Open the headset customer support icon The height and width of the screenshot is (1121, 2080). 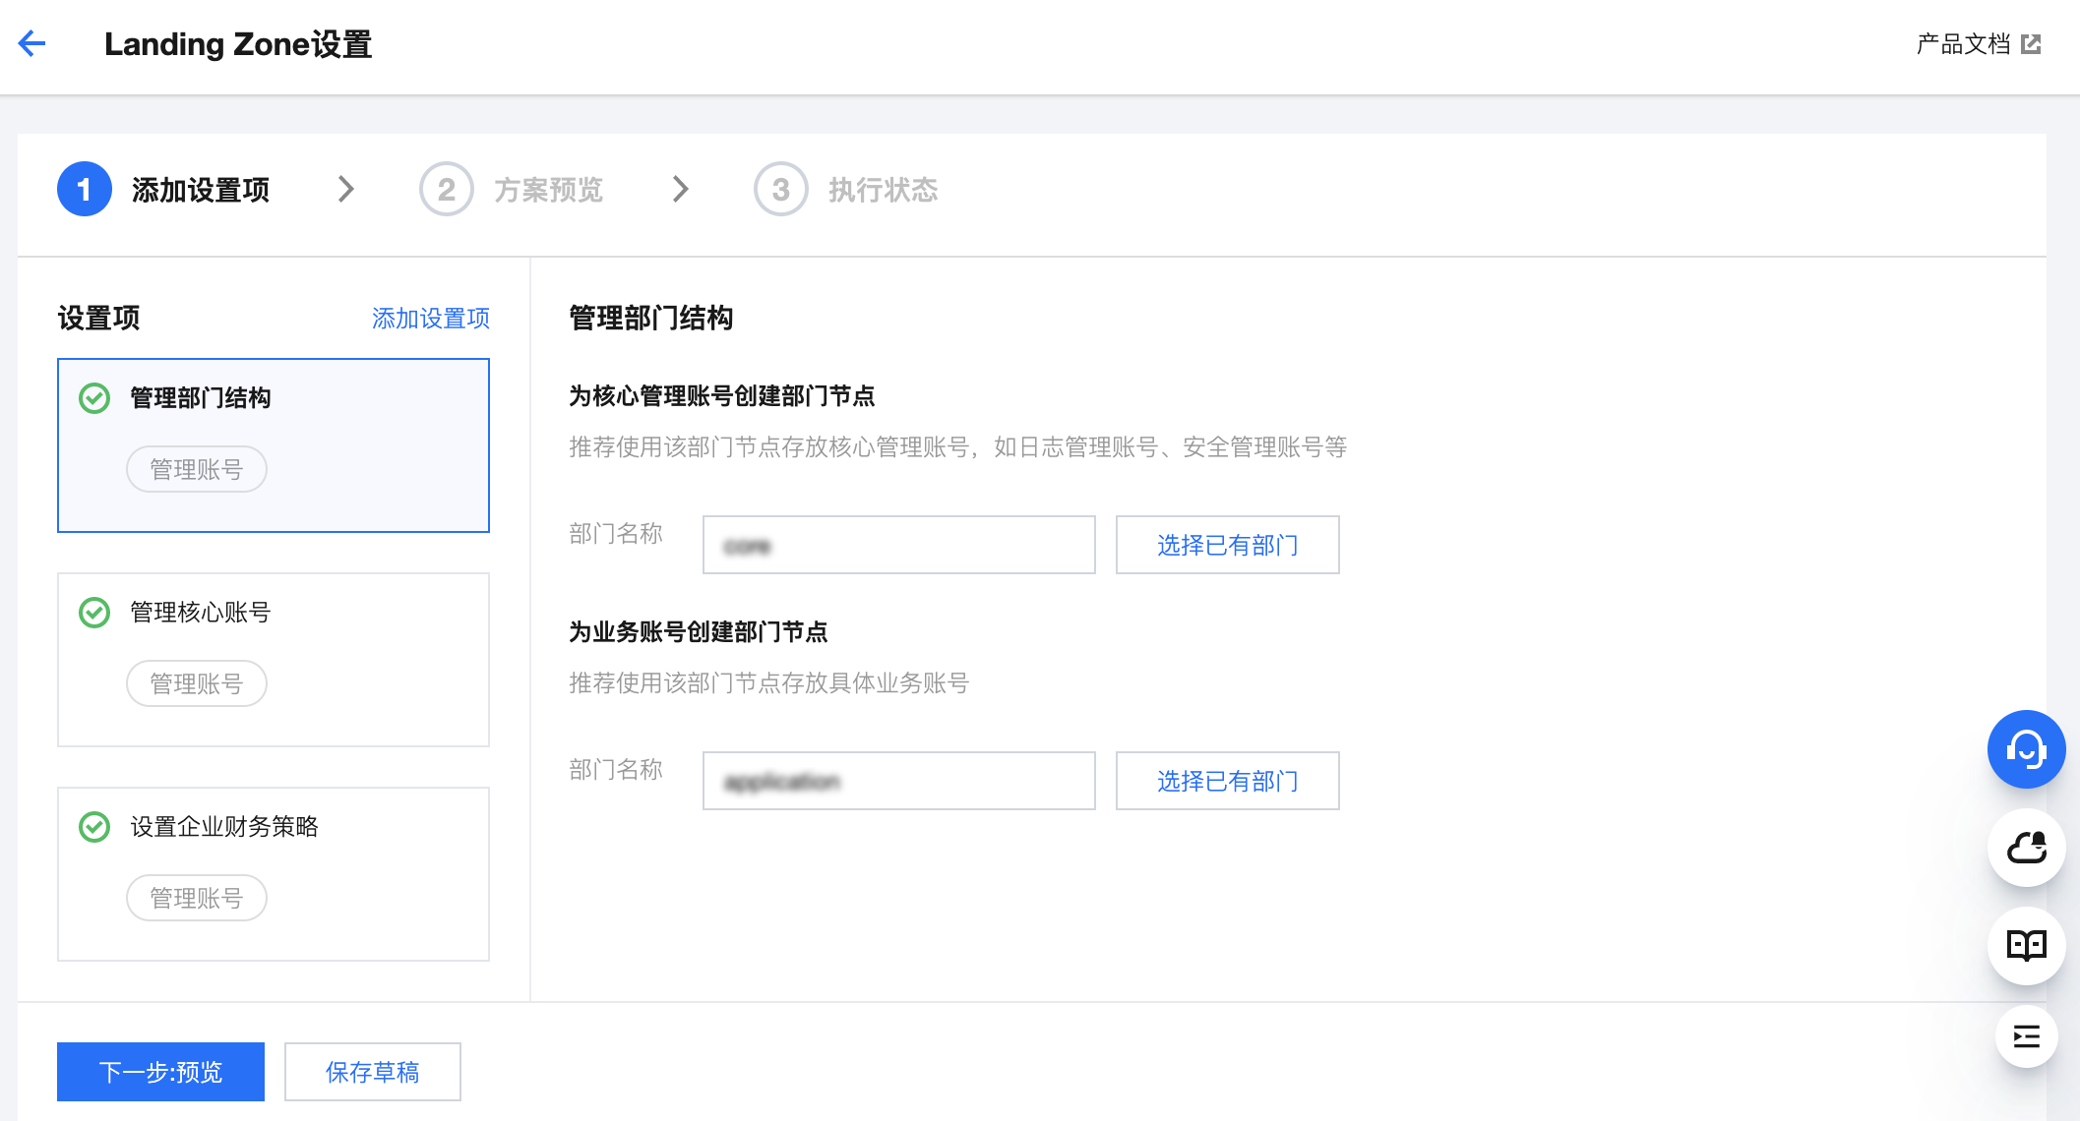click(2026, 749)
